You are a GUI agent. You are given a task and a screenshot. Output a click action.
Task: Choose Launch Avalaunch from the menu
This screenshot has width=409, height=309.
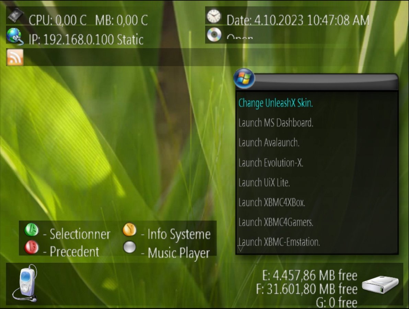[x=269, y=143]
